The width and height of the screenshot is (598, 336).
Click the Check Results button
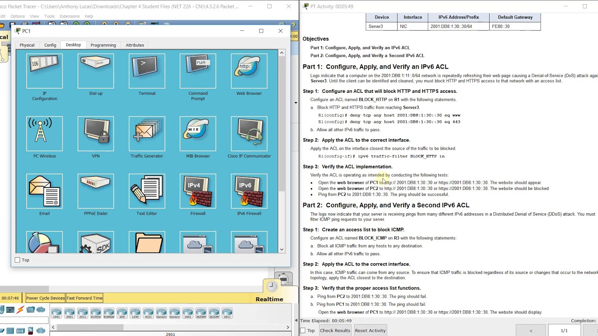point(335,330)
